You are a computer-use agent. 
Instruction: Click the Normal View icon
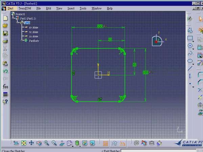[62, 143]
